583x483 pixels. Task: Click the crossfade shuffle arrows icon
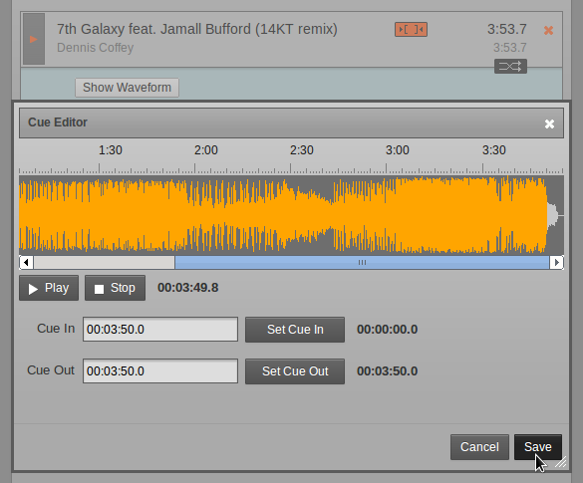coord(510,67)
